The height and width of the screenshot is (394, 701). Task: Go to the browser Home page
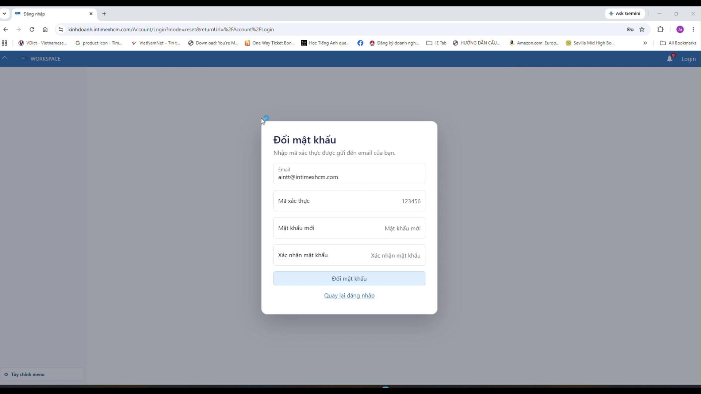[45, 30]
